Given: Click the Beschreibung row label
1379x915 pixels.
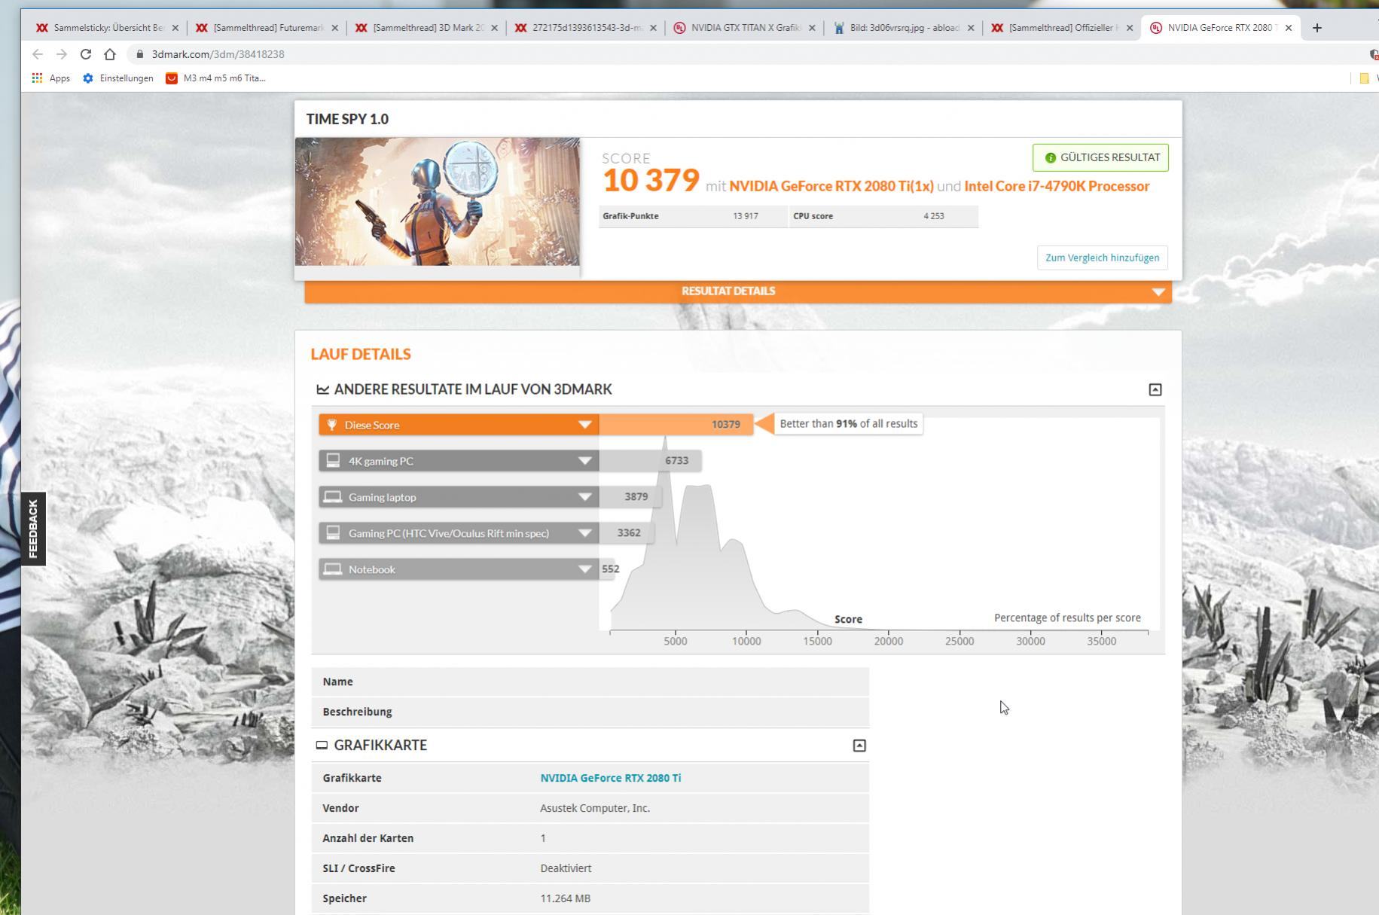Looking at the screenshot, I should 357,712.
